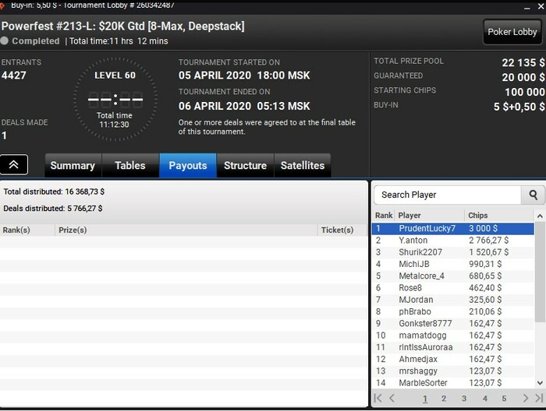Focus the Search Player input field

point(448,195)
